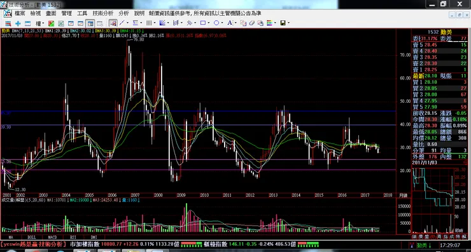Click the blue crosshair cursor icon
Viewport: 471px width, 252px height.
pyautogui.click(x=18, y=23)
